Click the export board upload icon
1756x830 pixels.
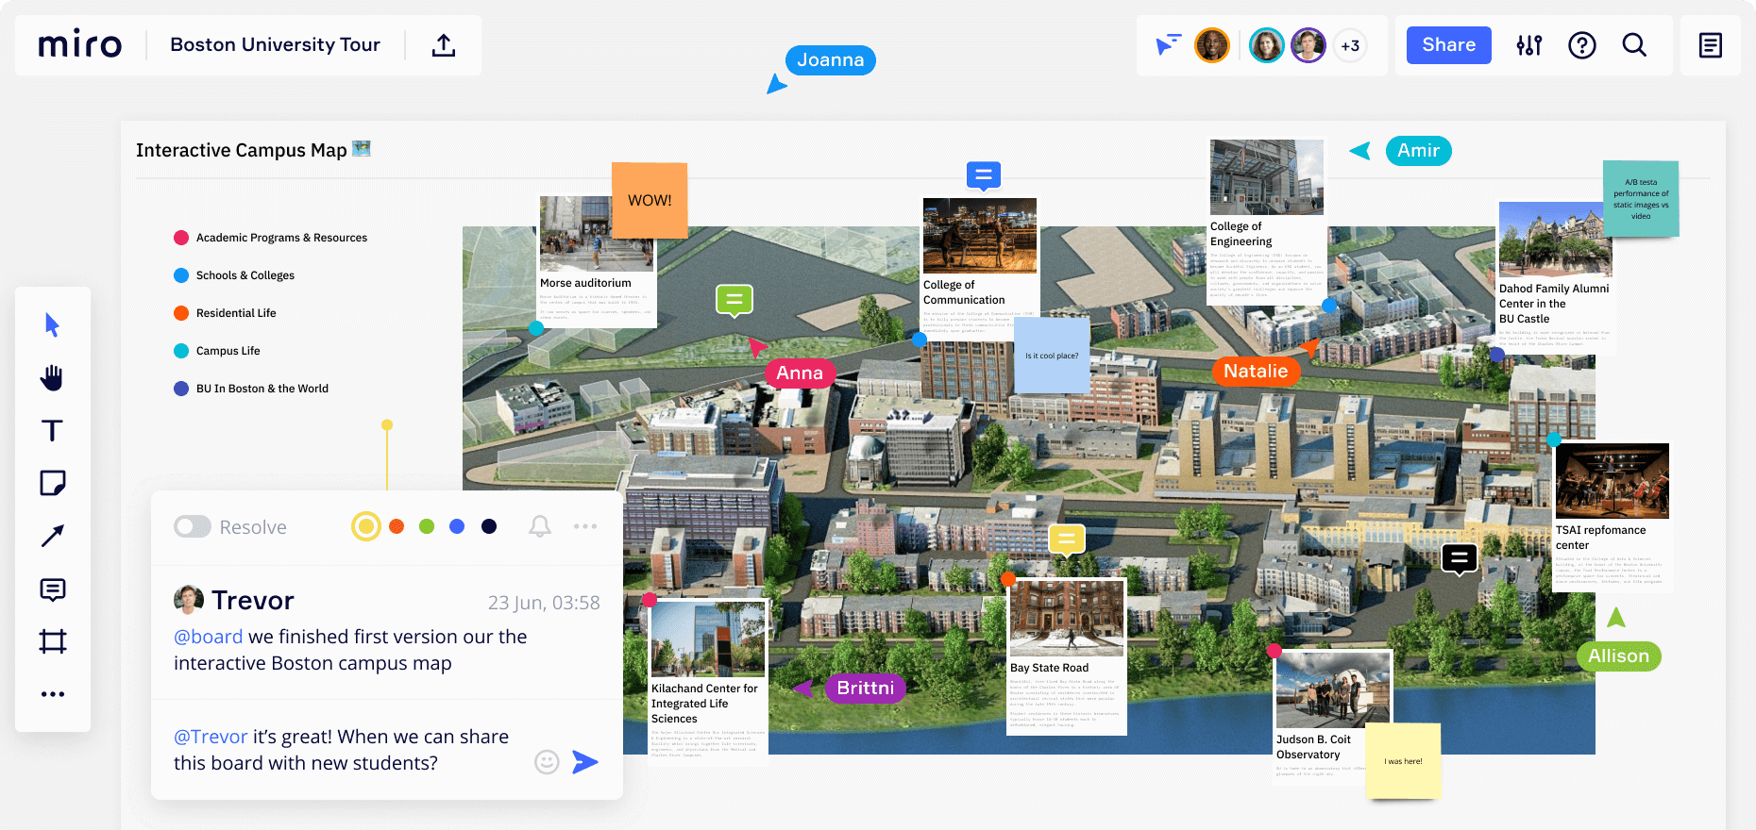point(444,44)
